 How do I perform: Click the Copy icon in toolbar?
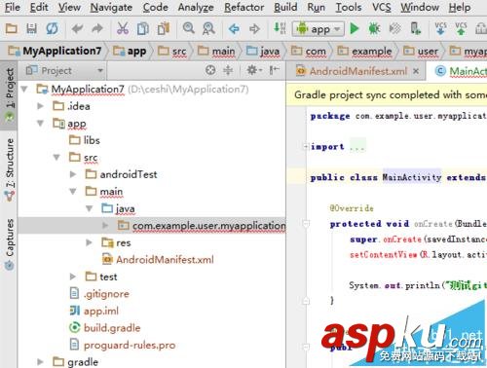click(143, 29)
